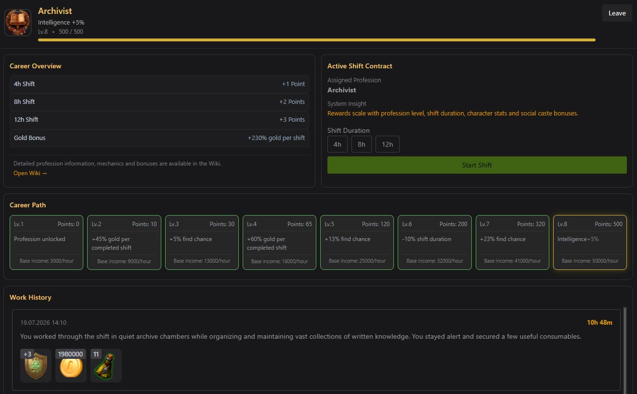This screenshot has width=637, height=394.
Task: Leave the Archivist profession
Action: (617, 13)
